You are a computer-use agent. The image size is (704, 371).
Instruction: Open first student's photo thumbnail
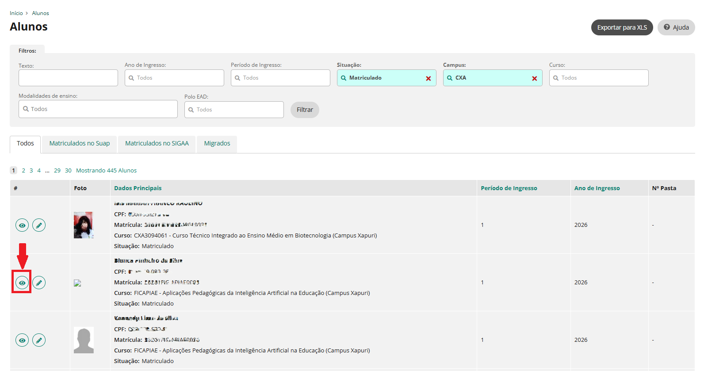pos(84,225)
